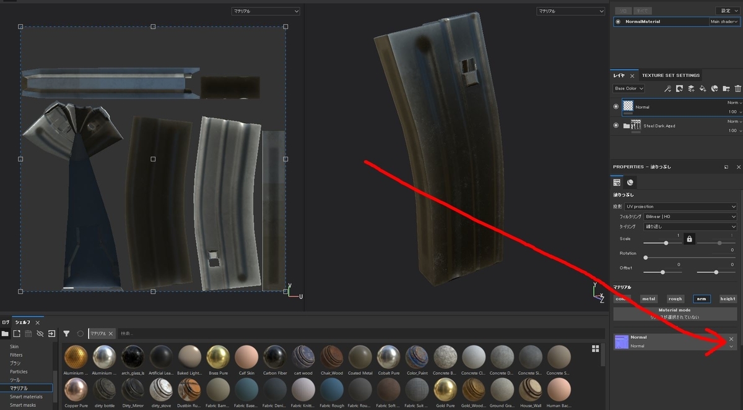743x410 pixels.
Task: Open the smart material add icon
Action: pyautogui.click(x=715, y=88)
